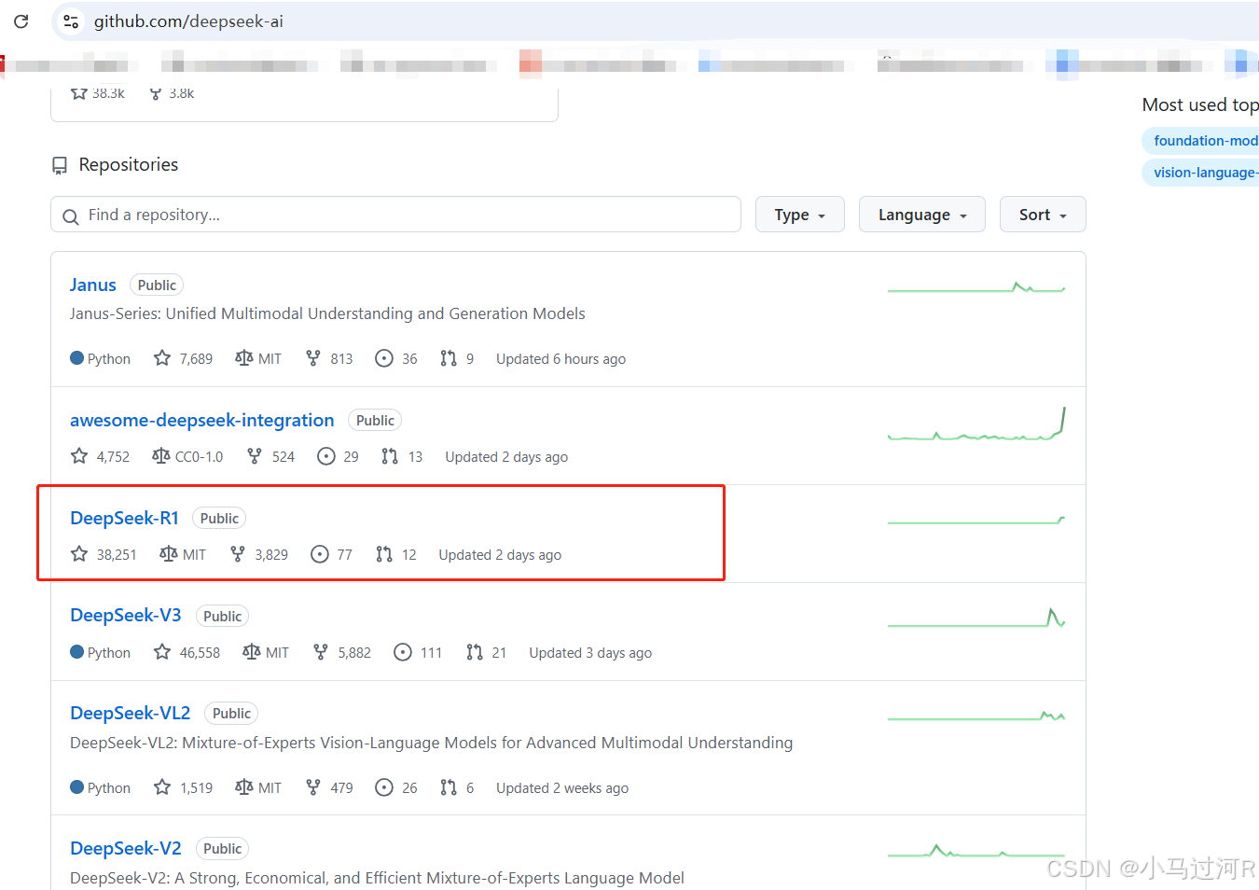Viewport: 1259px width, 890px height.
Task: Click the Public badge beside Janus
Action: [x=157, y=285]
